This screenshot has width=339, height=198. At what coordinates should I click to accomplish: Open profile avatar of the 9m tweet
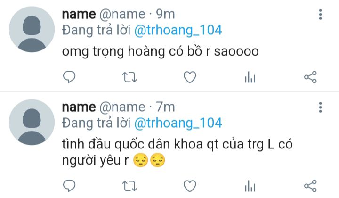click(x=32, y=29)
